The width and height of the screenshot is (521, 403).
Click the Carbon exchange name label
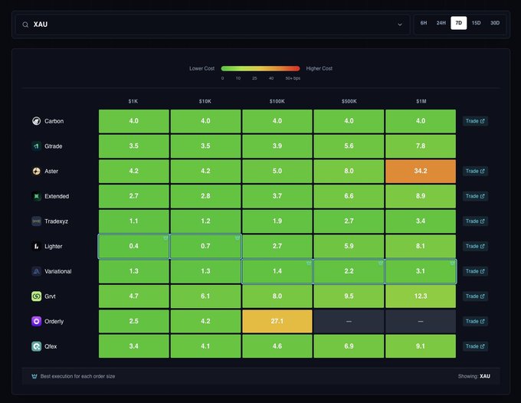pyautogui.click(x=54, y=121)
